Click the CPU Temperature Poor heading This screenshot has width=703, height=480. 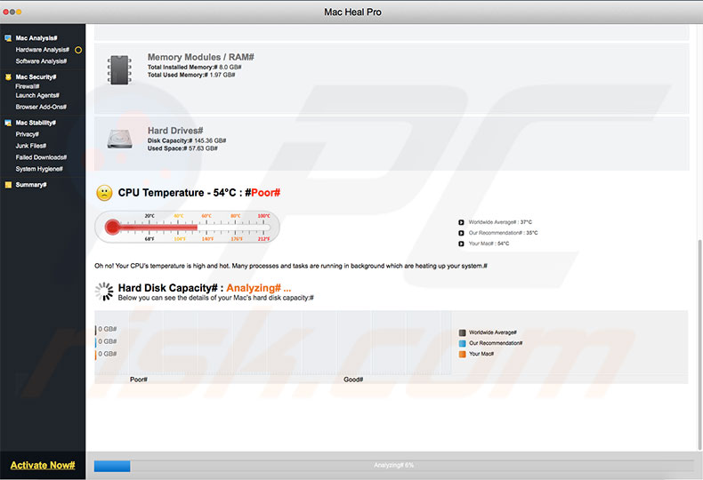click(x=199, y=193)
